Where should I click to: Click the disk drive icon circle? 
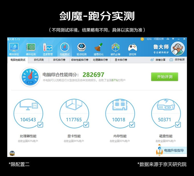click(x=166, y=114)
